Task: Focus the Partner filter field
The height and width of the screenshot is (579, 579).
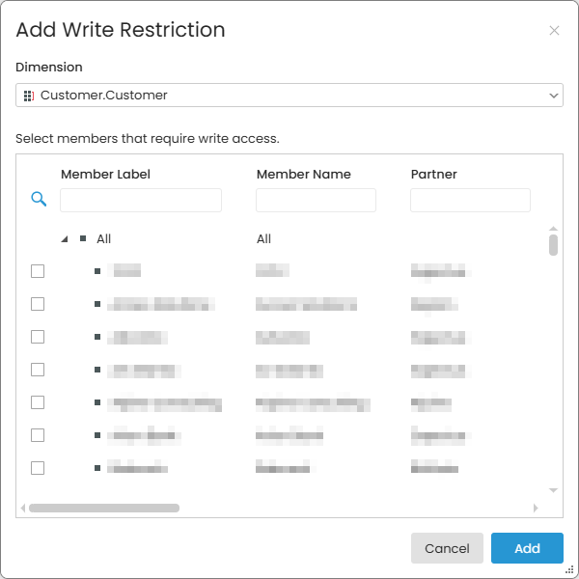Action: tap(470, 200)
